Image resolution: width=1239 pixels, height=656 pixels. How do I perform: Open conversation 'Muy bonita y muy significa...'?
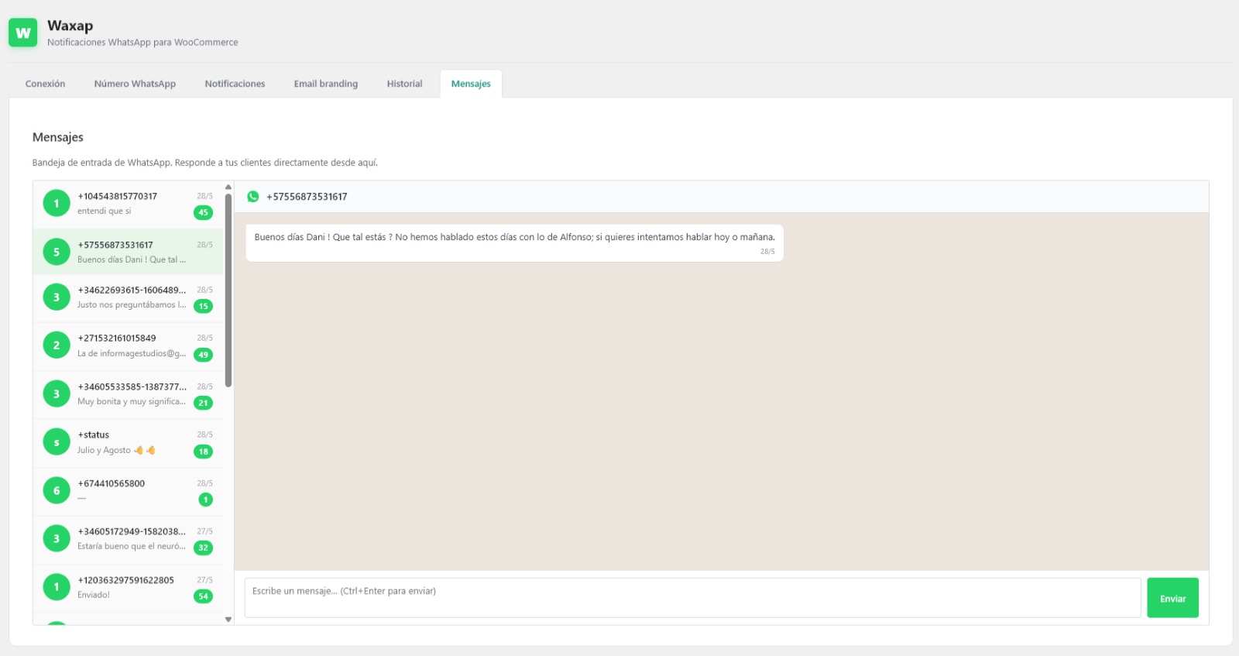pos(128,395)
